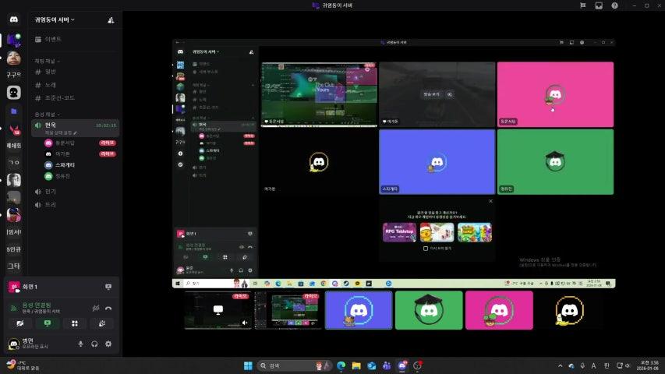Select the 일반 text channel
The height and width of the screenshot is (374, 665).
[x=51, y=72]
